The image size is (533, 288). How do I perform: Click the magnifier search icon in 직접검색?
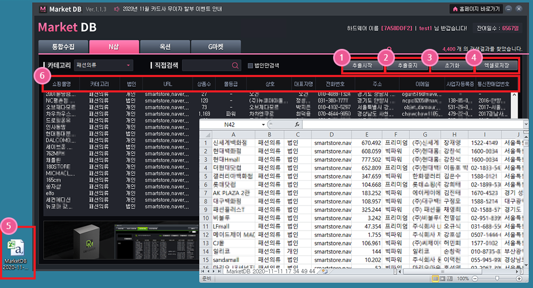click(x=235, y=65)
